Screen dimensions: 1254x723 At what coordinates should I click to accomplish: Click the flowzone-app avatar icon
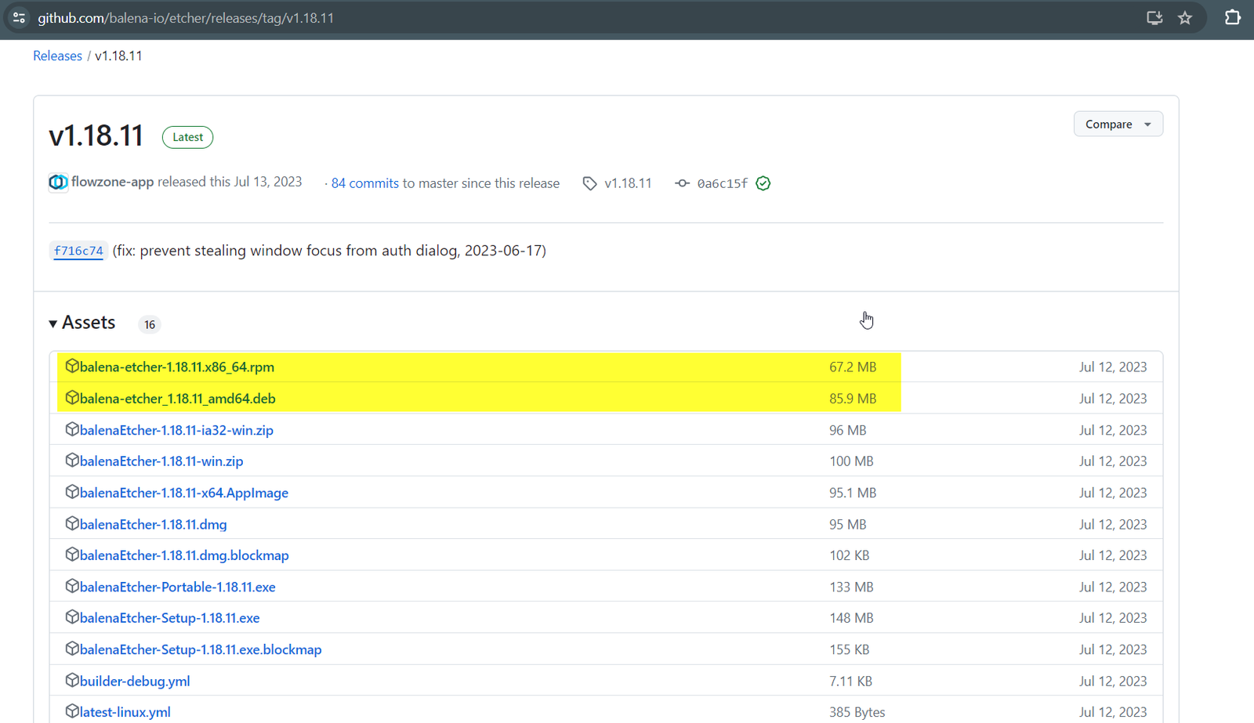(x=58, y=183)
